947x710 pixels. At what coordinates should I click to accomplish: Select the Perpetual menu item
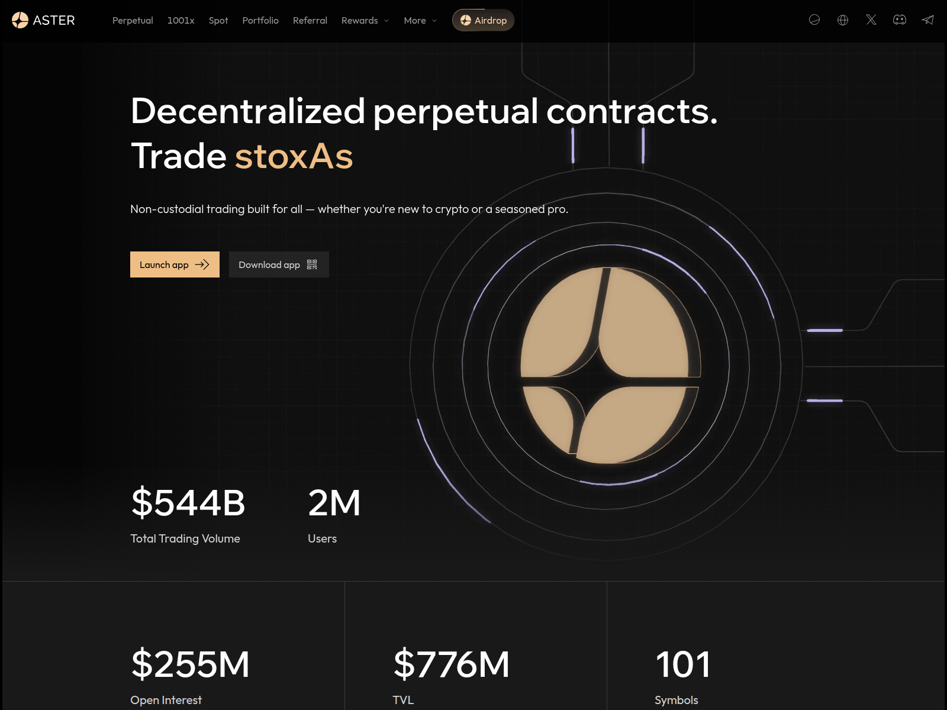point(133,21)
